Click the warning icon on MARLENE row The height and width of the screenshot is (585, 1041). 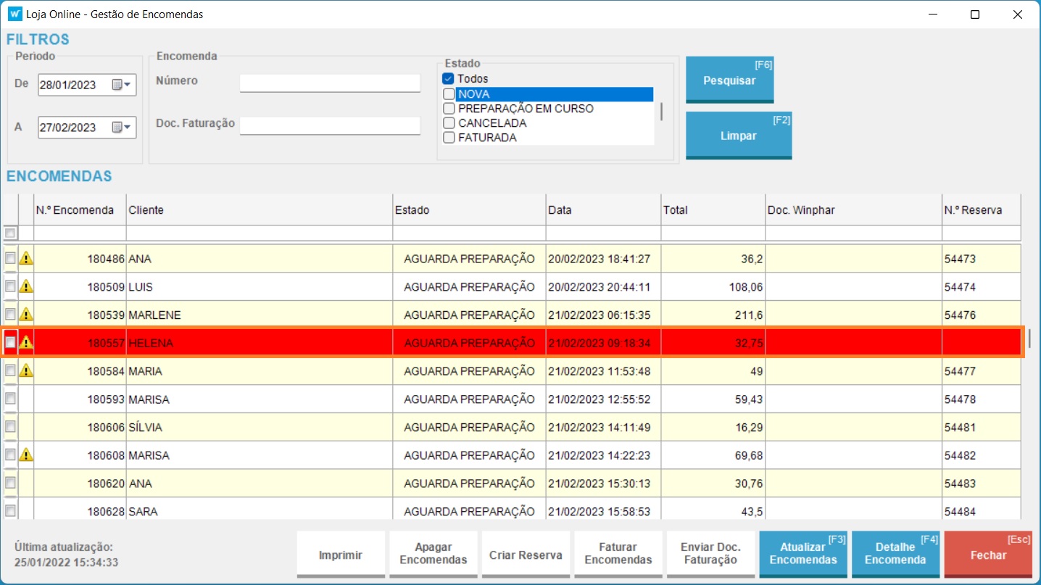click(x=26, y=315)
